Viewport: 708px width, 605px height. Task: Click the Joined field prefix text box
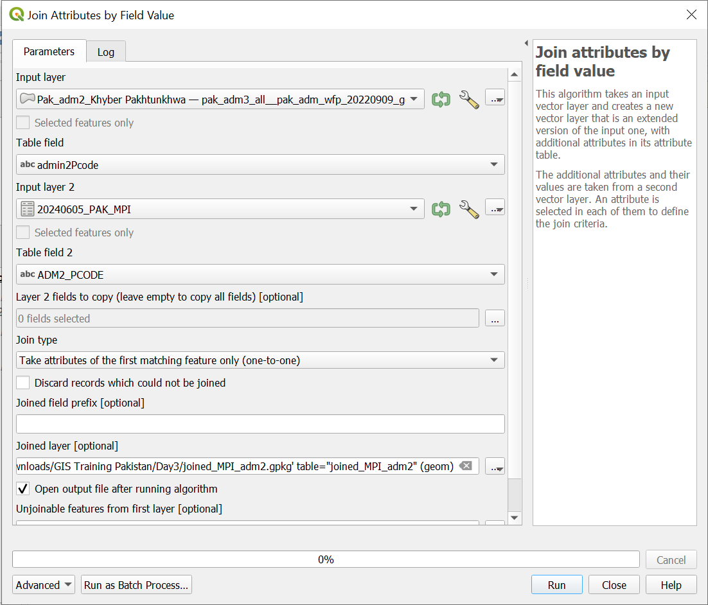pyautogui.click(x=260, y=424)
